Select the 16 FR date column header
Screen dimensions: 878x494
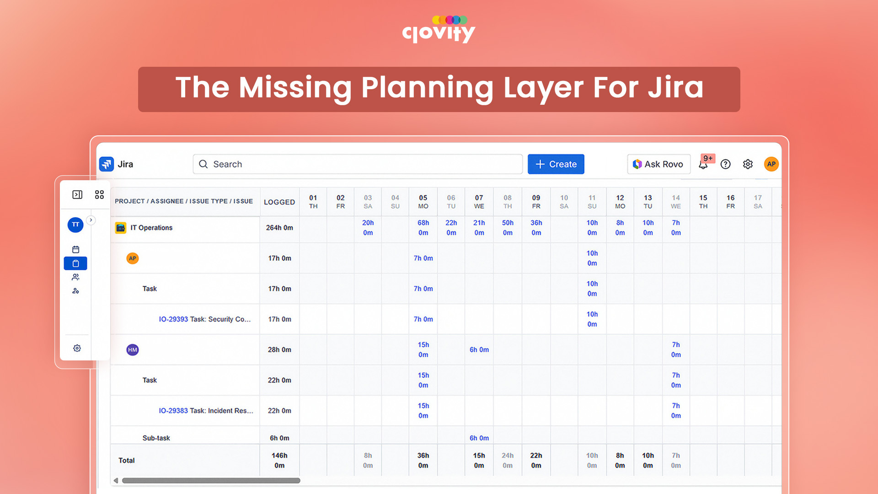point(731,202)
